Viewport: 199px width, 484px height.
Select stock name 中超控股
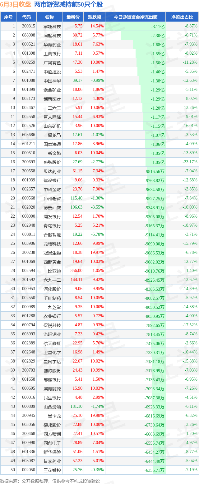coord(52,72)
